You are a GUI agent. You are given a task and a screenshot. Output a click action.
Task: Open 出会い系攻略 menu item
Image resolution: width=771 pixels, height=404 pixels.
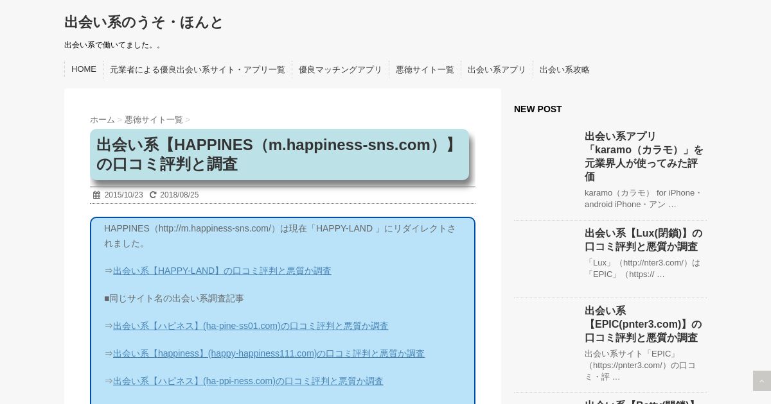(x=565, y=69)
